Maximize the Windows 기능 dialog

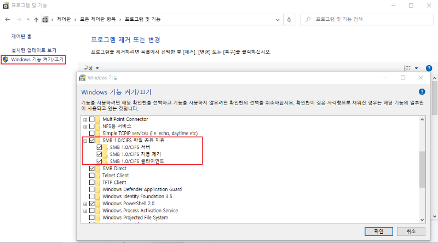(403, 78)
